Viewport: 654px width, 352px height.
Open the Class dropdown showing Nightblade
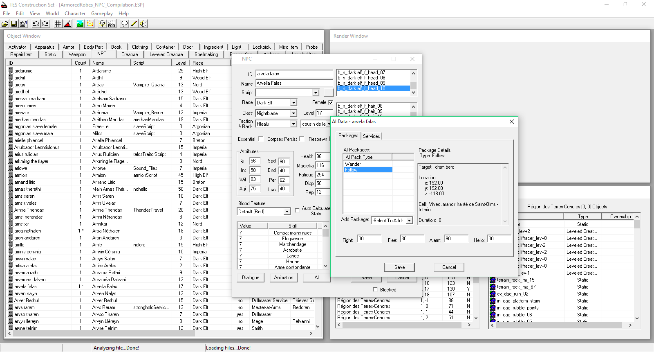coord(293,113)
